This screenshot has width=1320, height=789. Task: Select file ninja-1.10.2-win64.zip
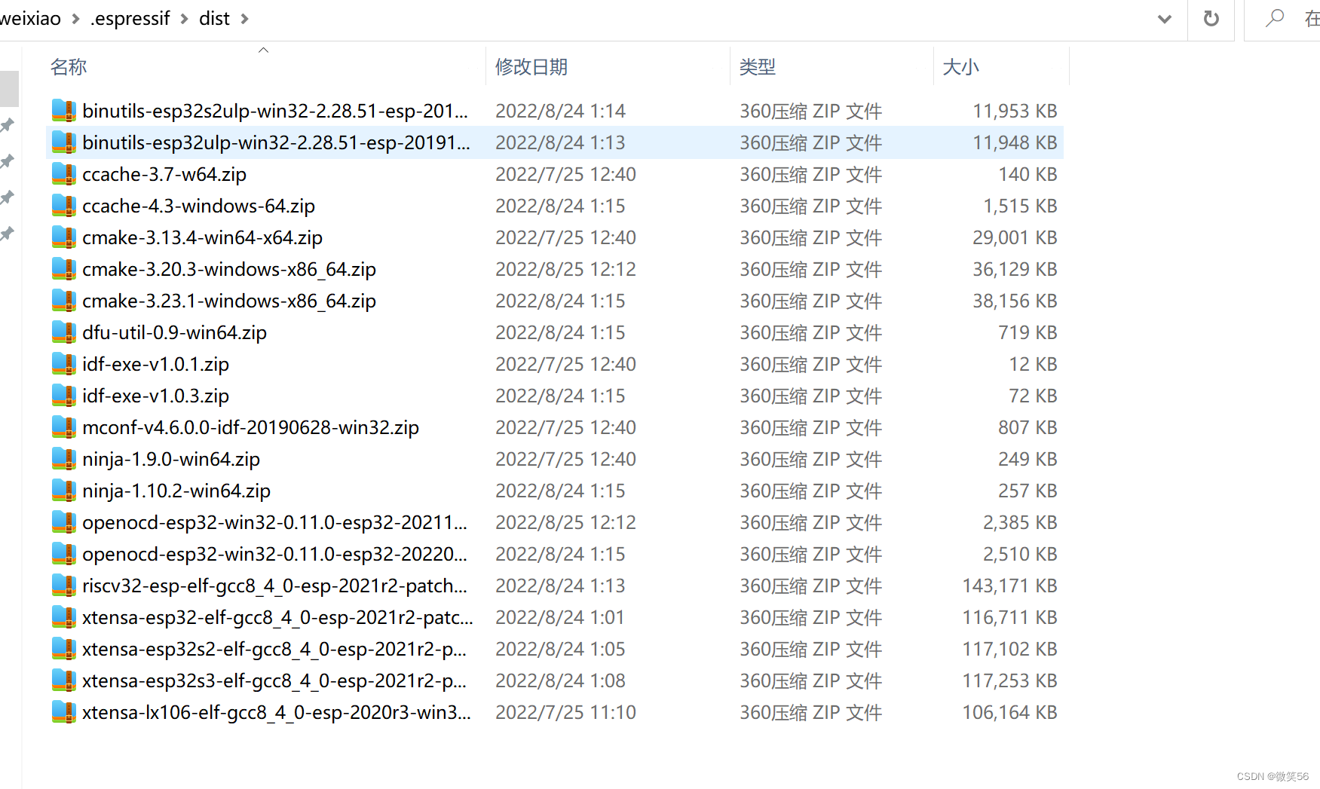pos(176,491)
